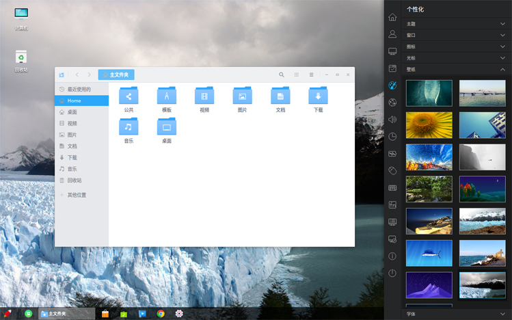Open the search icon in file manager
Viewport: 512px width, 320px height.
(x=282, y=75)
